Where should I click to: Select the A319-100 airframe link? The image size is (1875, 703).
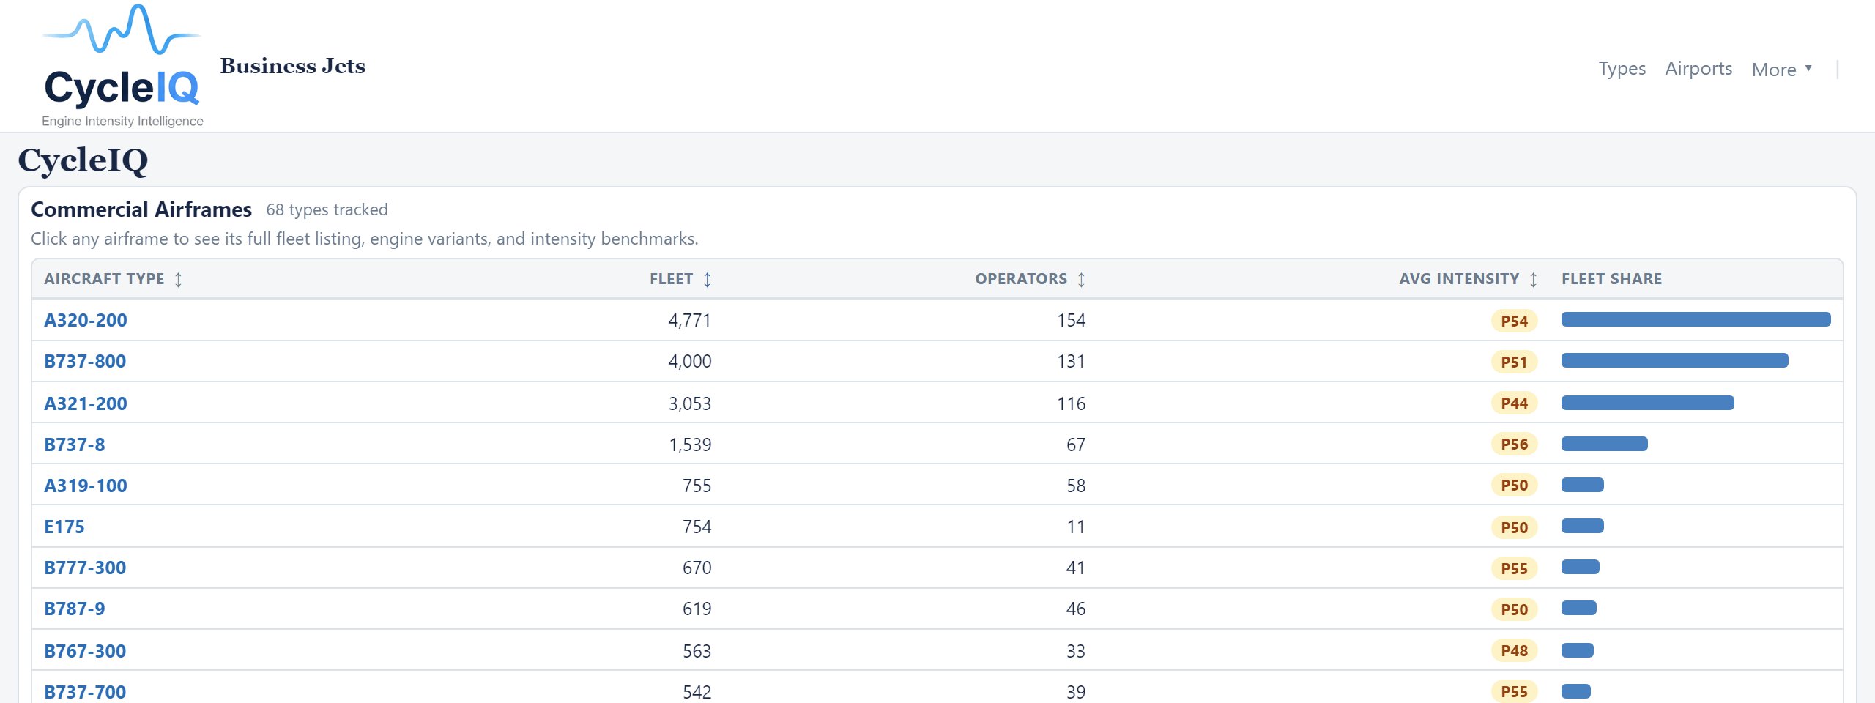[86, 486]
